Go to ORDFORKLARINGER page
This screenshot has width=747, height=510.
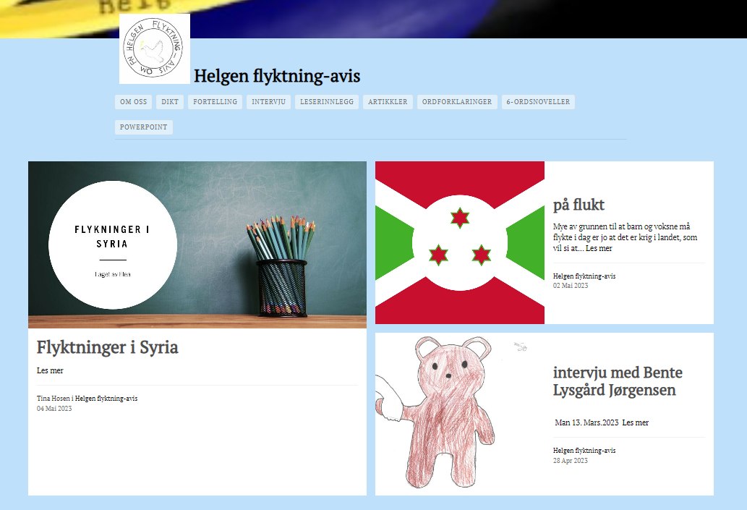(x=457, y=102)
